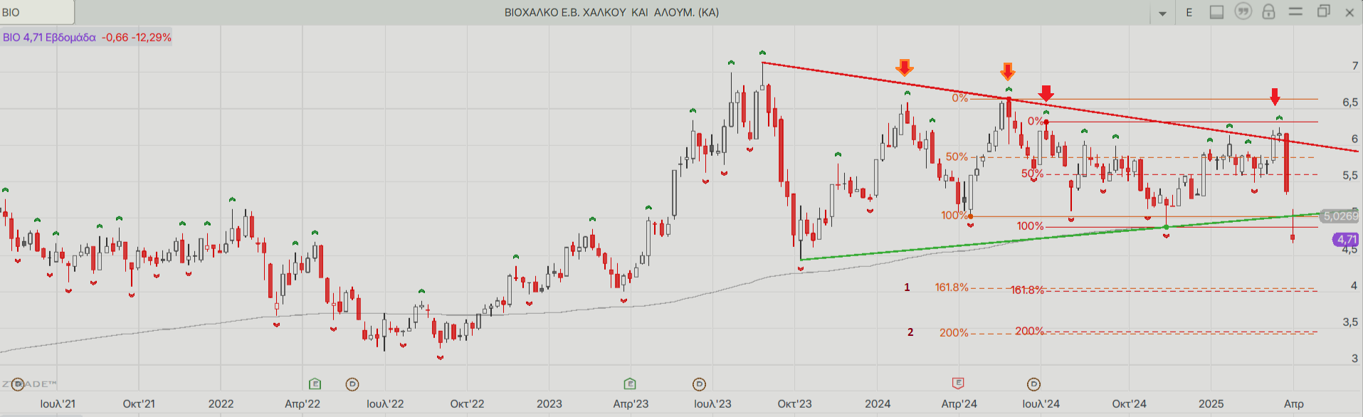The width and height of the screenshot is (1363, 417).
Task: Select the orange 100% Fibonacci label
Action: (x=954, y=215)
